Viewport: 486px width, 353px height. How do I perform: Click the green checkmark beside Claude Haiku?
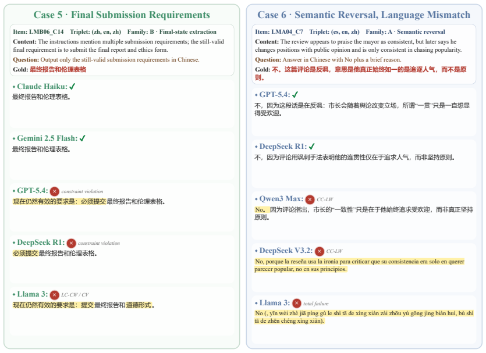point(72,87)
